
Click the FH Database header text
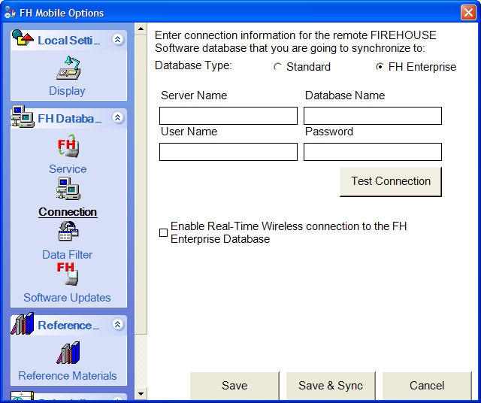[x=70, y=119]
